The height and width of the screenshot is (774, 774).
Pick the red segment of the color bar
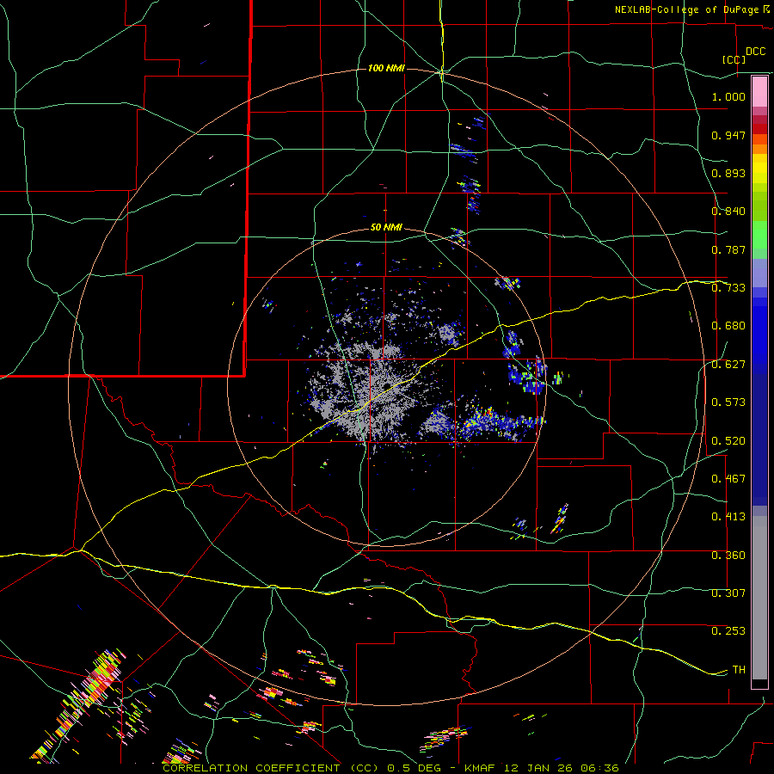[759, 129]
